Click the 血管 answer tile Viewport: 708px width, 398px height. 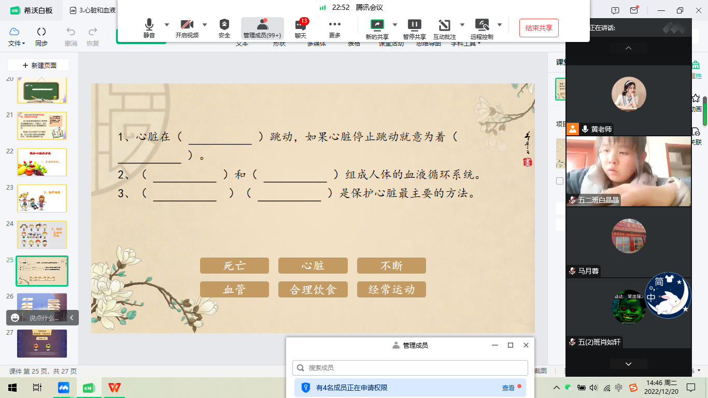tap(234, 290)
